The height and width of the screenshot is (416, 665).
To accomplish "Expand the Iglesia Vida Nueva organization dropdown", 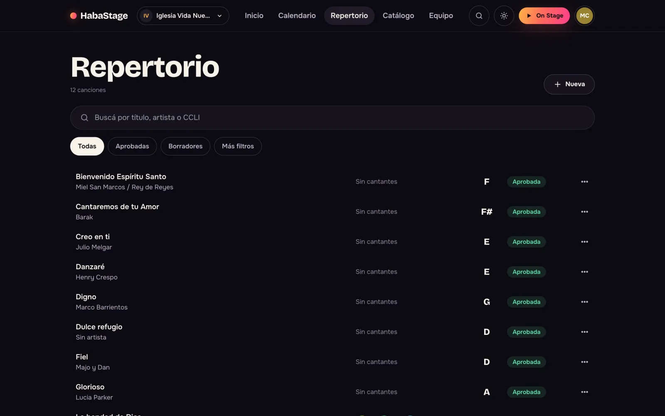I will point(183,16).
